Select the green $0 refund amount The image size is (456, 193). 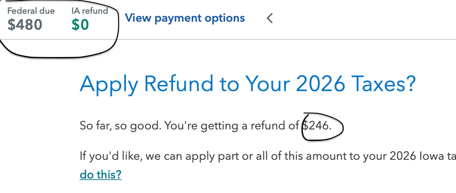click(x=80, y=25)
